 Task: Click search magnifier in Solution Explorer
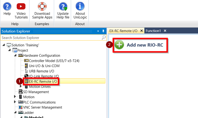pos(104,37)
